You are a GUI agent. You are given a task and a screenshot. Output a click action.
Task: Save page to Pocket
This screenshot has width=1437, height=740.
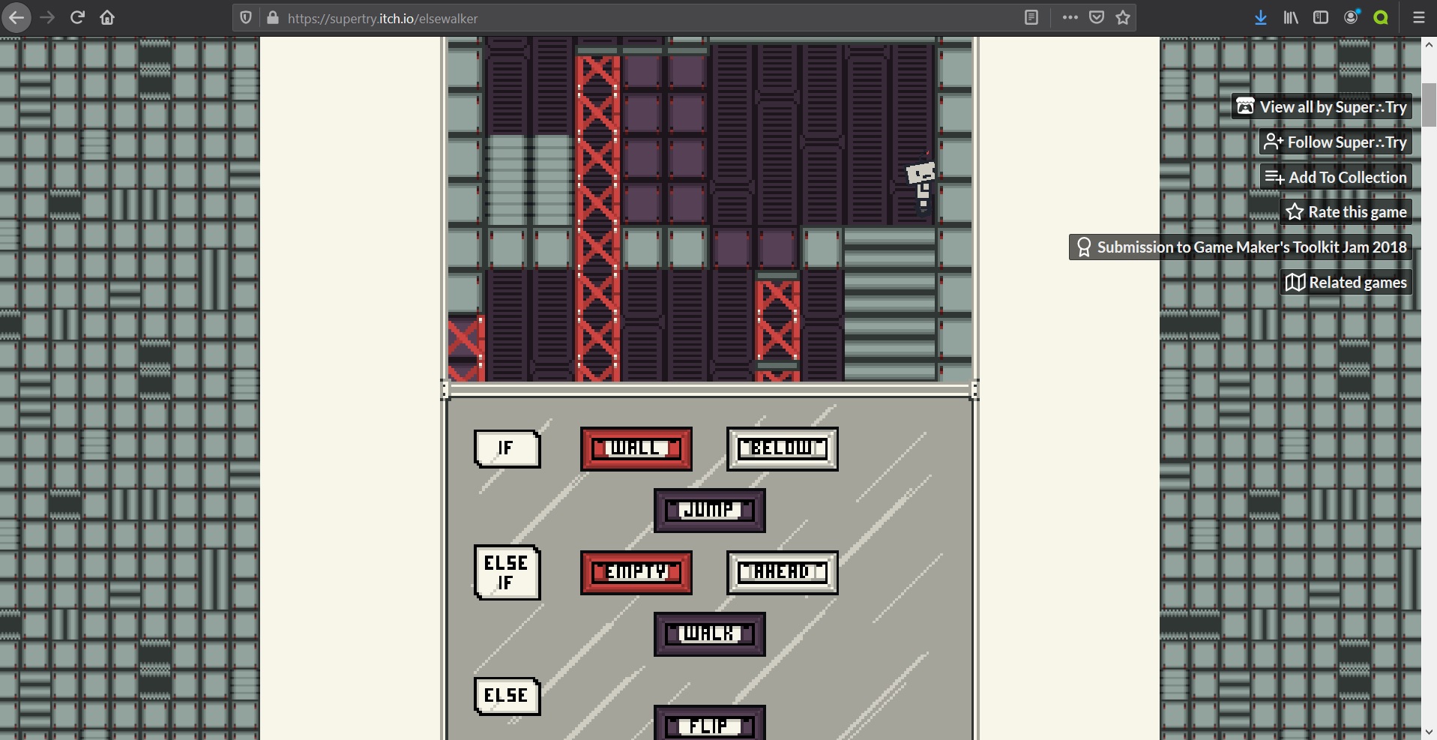[1097, 17]
